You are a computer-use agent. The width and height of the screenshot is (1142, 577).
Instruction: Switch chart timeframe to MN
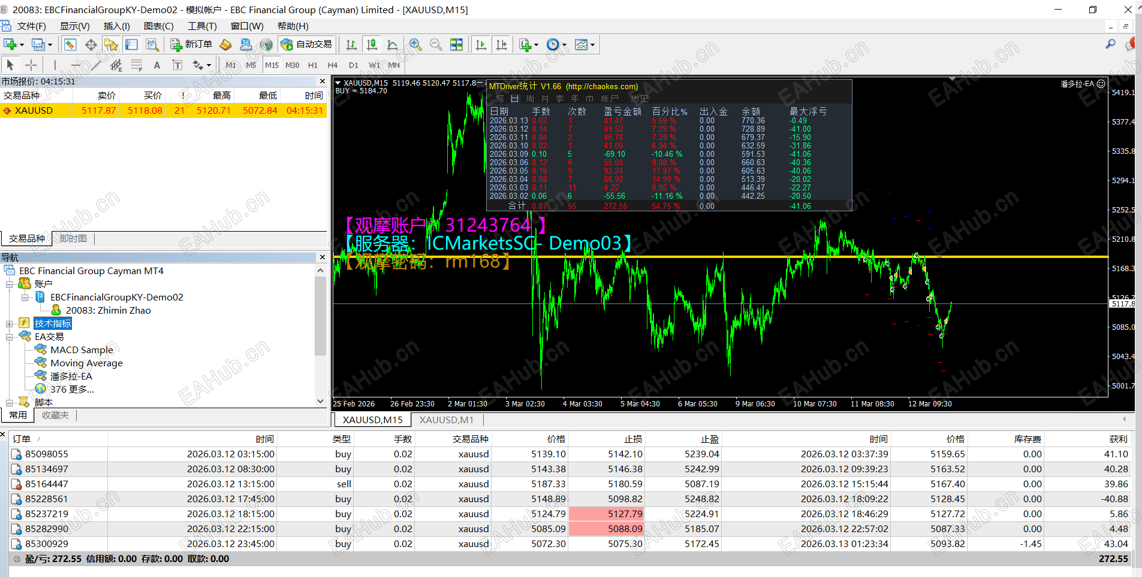pyautogui.click(x=394, y=65)
